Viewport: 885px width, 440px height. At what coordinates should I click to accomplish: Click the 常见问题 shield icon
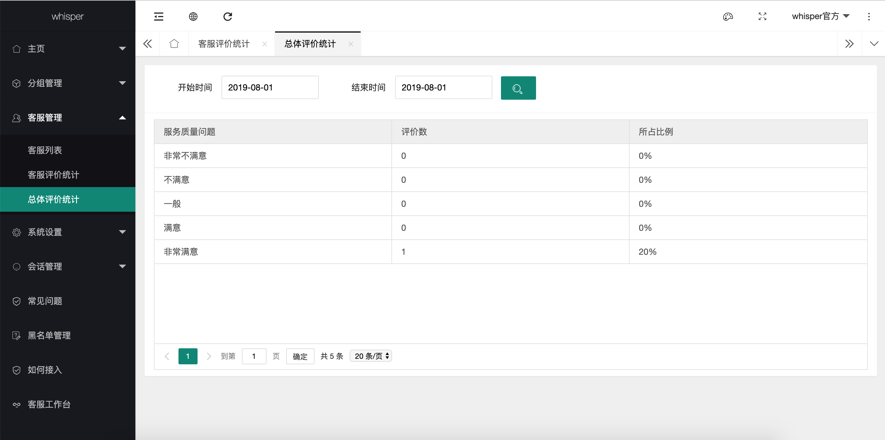(x=17, y=301)
